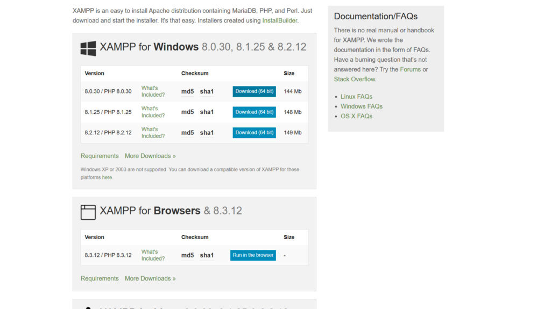Open What's Included for 8.2.12

coord(153,133)
